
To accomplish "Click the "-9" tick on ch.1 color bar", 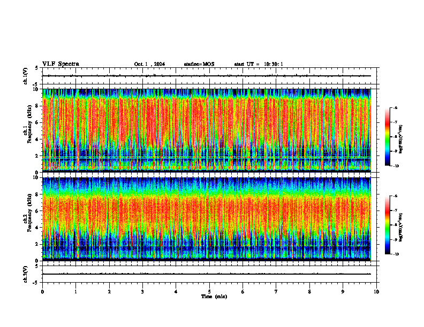I will coord(395,151).
